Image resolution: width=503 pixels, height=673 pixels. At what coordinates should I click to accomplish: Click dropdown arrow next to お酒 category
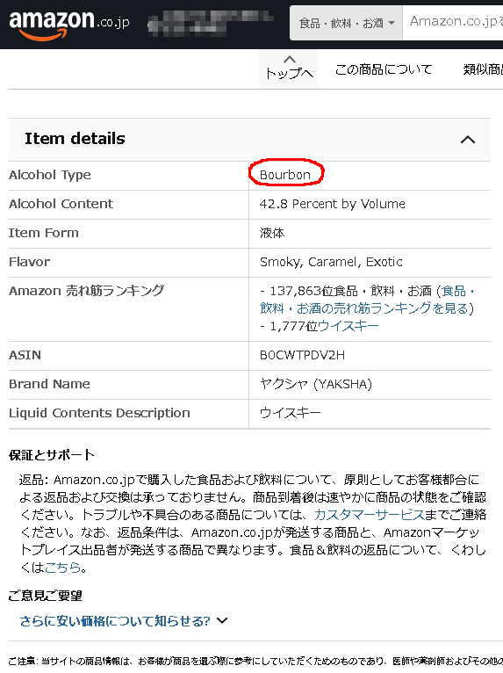[x=392, y=23]
